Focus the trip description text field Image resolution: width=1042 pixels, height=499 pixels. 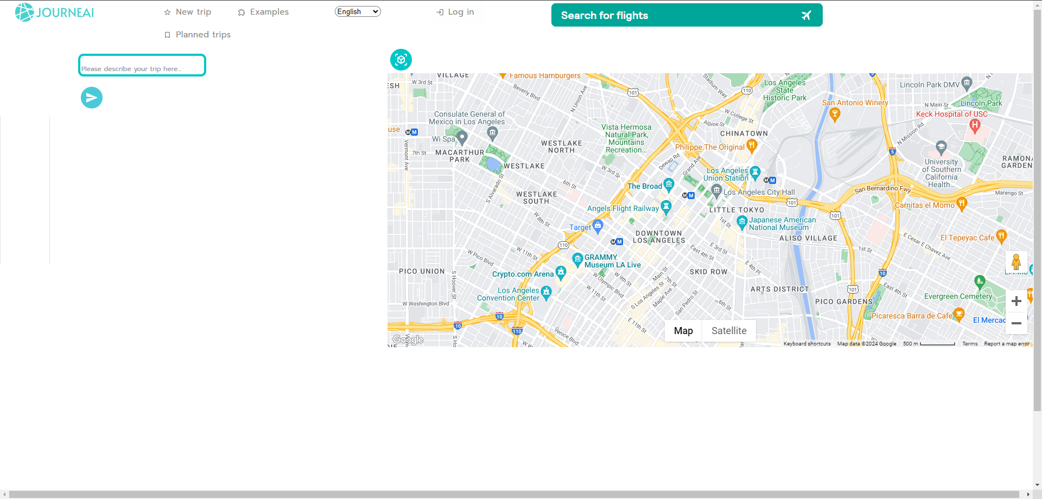[x=142, y=66]
